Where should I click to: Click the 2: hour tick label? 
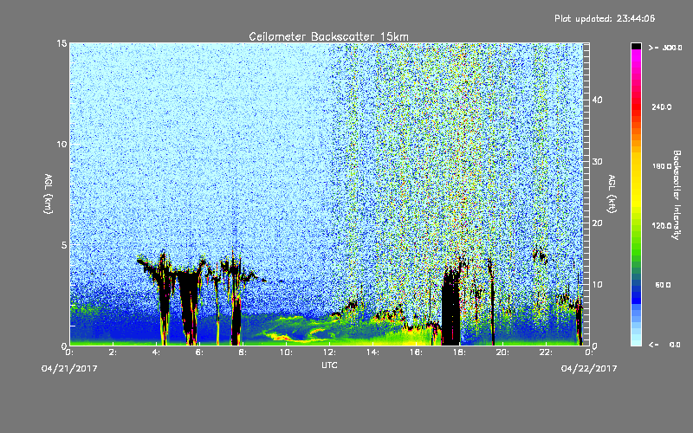[113, 352]
